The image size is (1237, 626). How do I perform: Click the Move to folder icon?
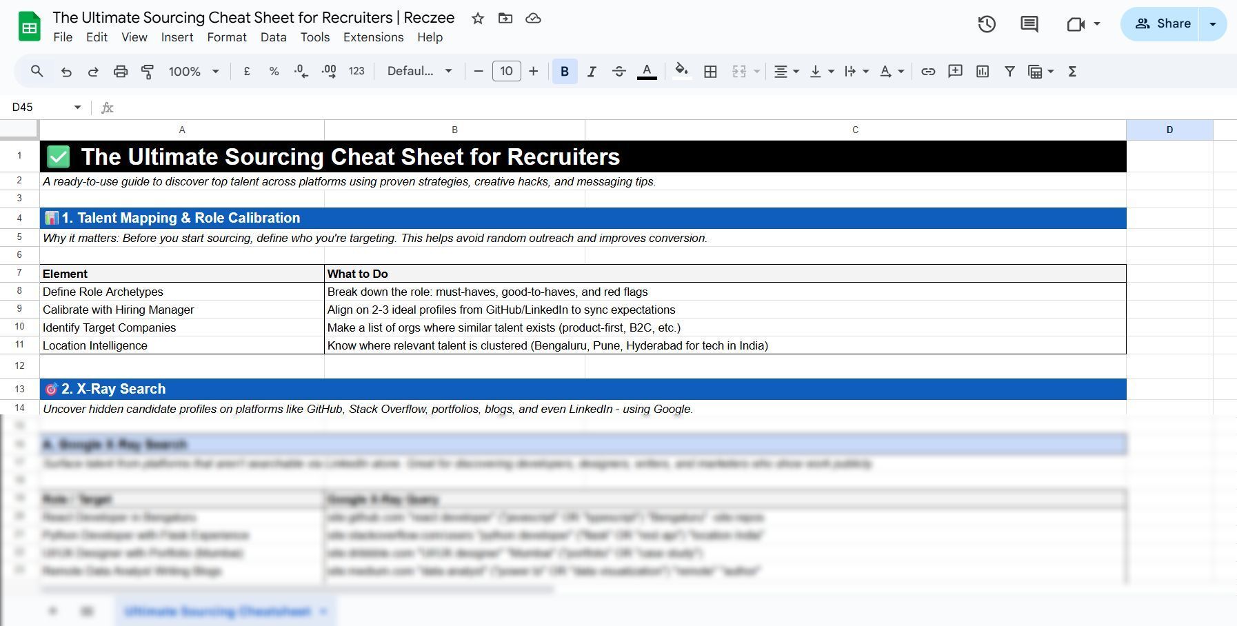(505, 19)
